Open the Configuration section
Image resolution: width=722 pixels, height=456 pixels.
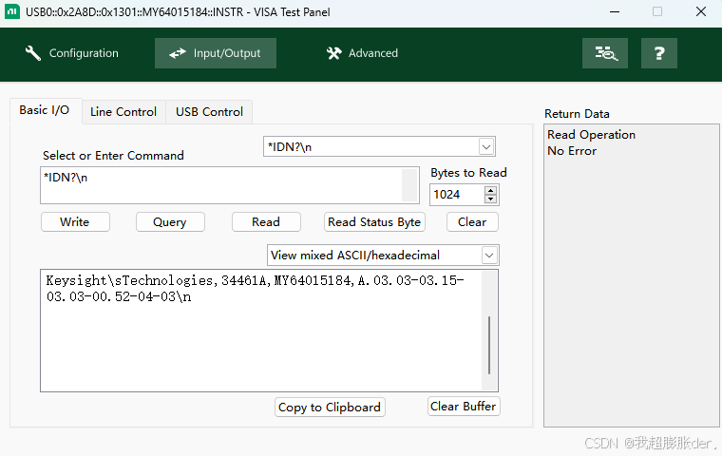tap(71, 53)
